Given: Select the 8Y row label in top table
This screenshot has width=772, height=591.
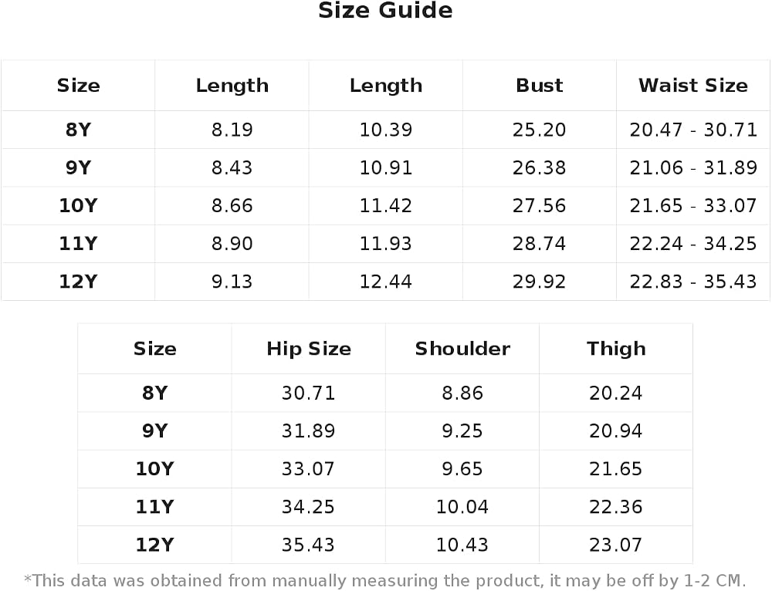Looking at the screenshot, I should click(78, 130).
